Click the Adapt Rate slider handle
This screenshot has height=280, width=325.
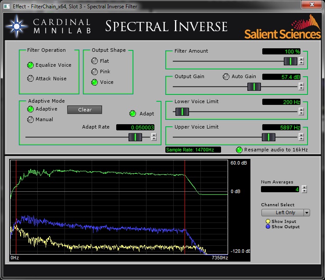click(135, 137)
